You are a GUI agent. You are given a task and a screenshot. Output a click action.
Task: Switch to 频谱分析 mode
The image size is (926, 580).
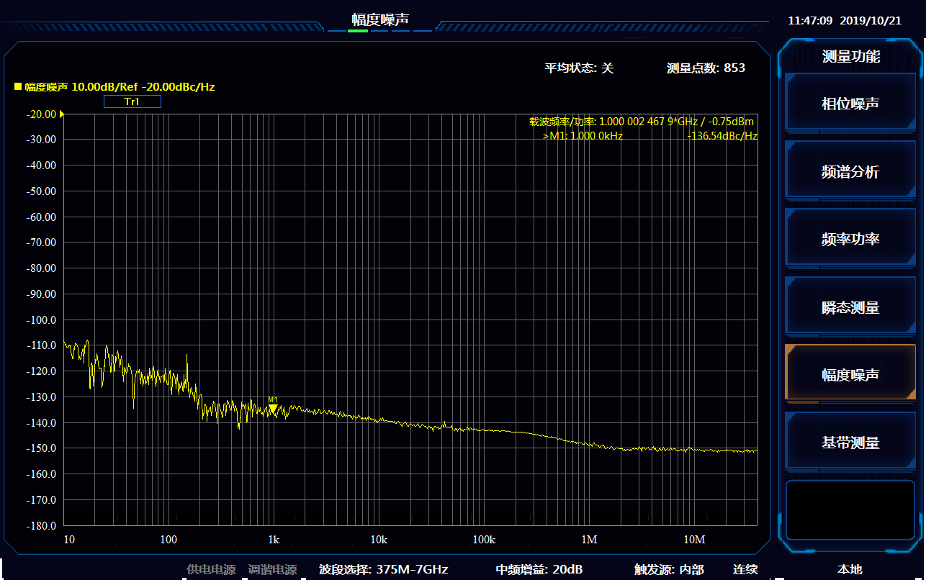tap(850, 172)
